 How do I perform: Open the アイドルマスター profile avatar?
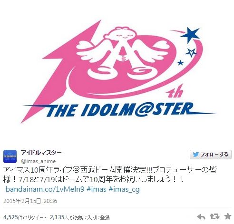[10, 156]
